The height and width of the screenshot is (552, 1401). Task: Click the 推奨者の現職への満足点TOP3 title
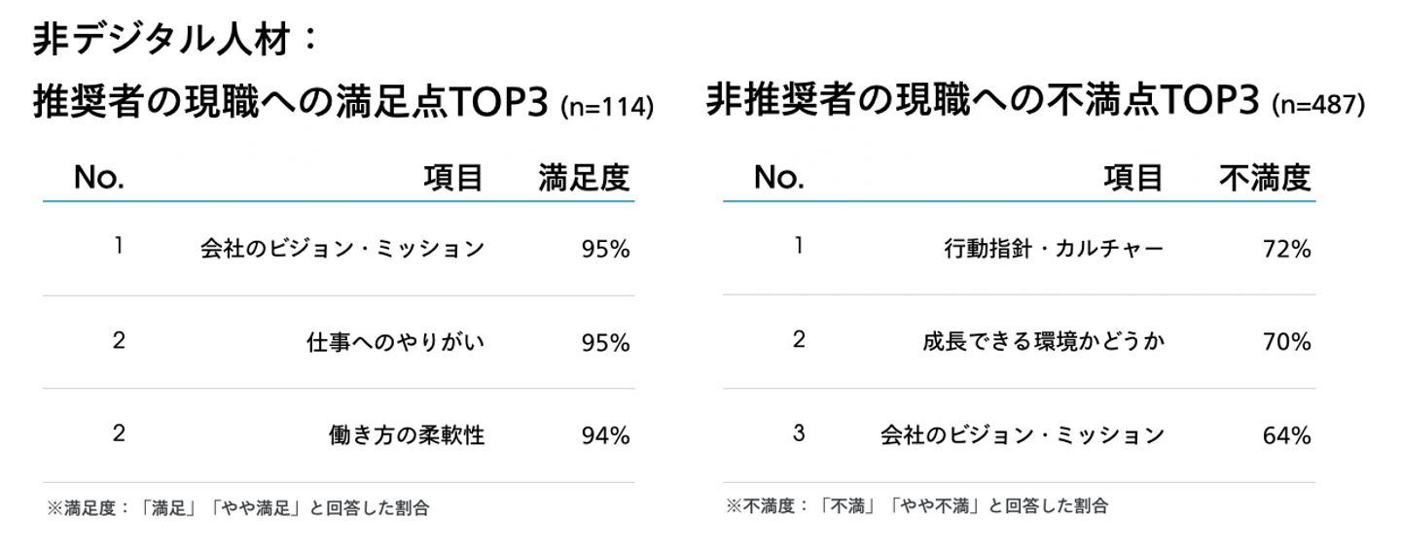(x=292, y=101)
